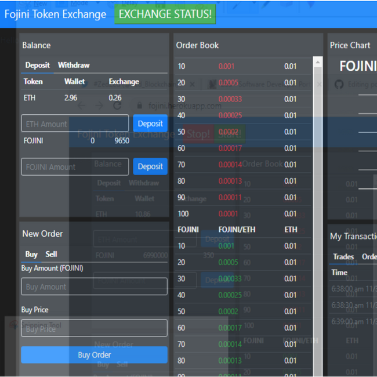The height and width of the screenshot is (377, 377).
Task: Select the Buy tab in New Order
Action: 31,254
